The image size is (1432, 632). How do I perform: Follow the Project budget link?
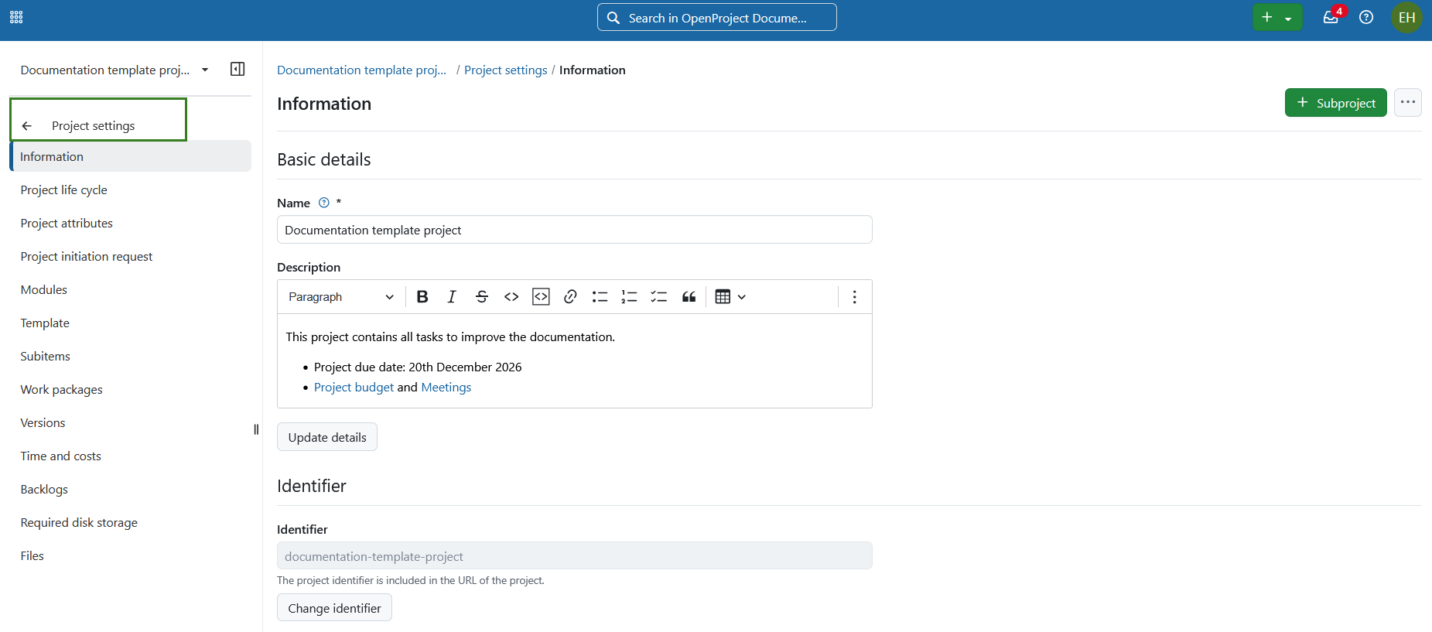(x=354, y=387)
